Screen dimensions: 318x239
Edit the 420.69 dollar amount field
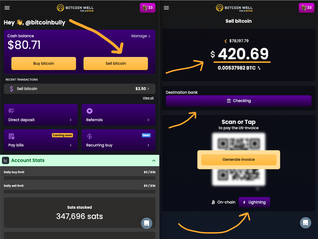click(x=243, y=54)
